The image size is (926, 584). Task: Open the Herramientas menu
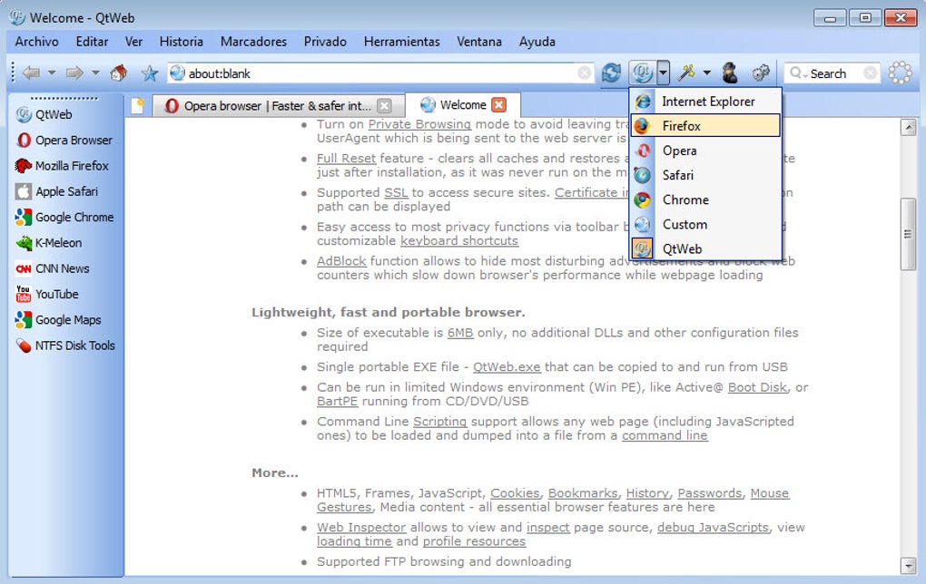coord(401,42)
